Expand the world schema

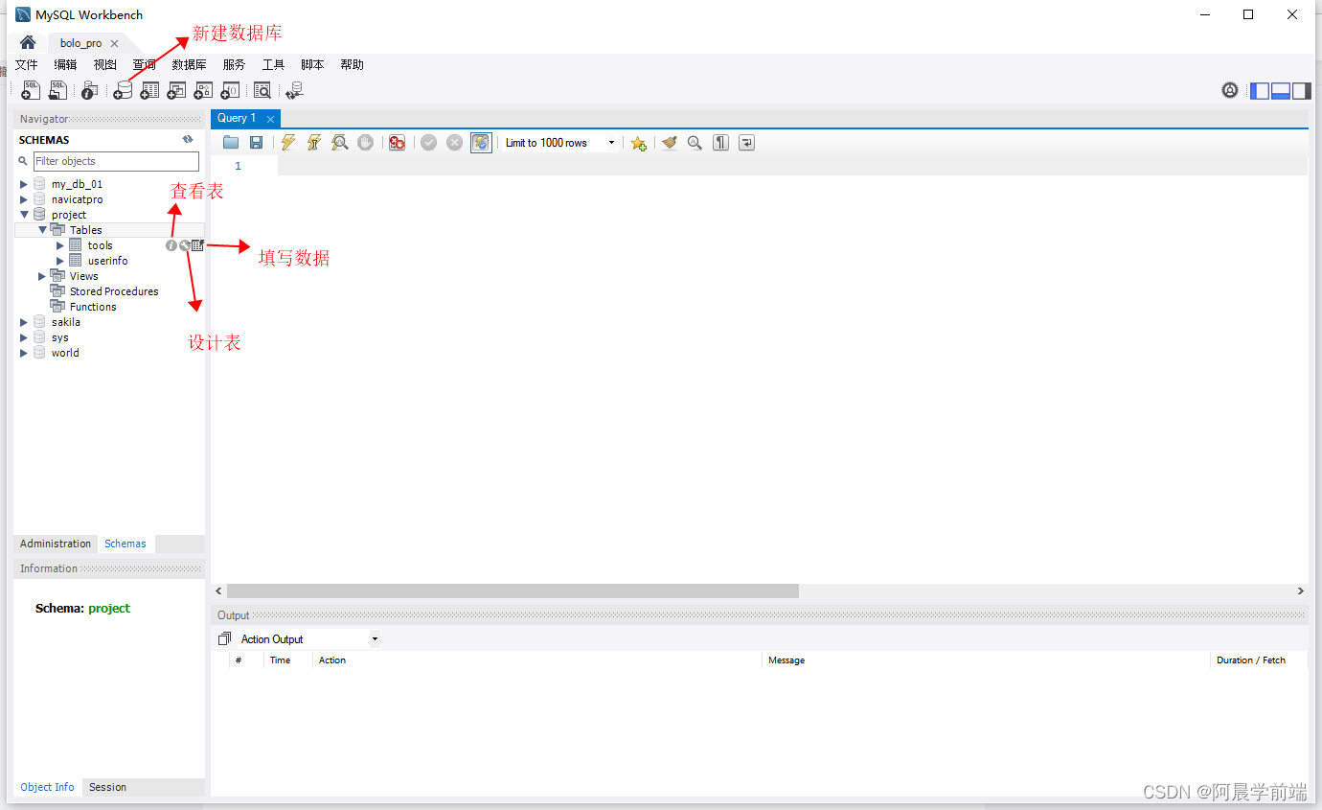(24, 353)
